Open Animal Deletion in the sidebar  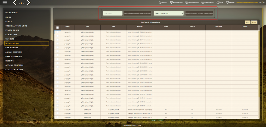[13, 52]
